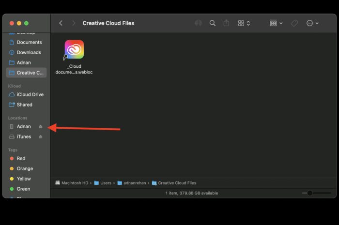Open the Adnan folder under Favorites
The image size is (339, 225).
(26, 62)
